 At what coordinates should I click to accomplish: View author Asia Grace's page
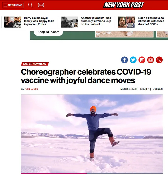pos(31,89)
